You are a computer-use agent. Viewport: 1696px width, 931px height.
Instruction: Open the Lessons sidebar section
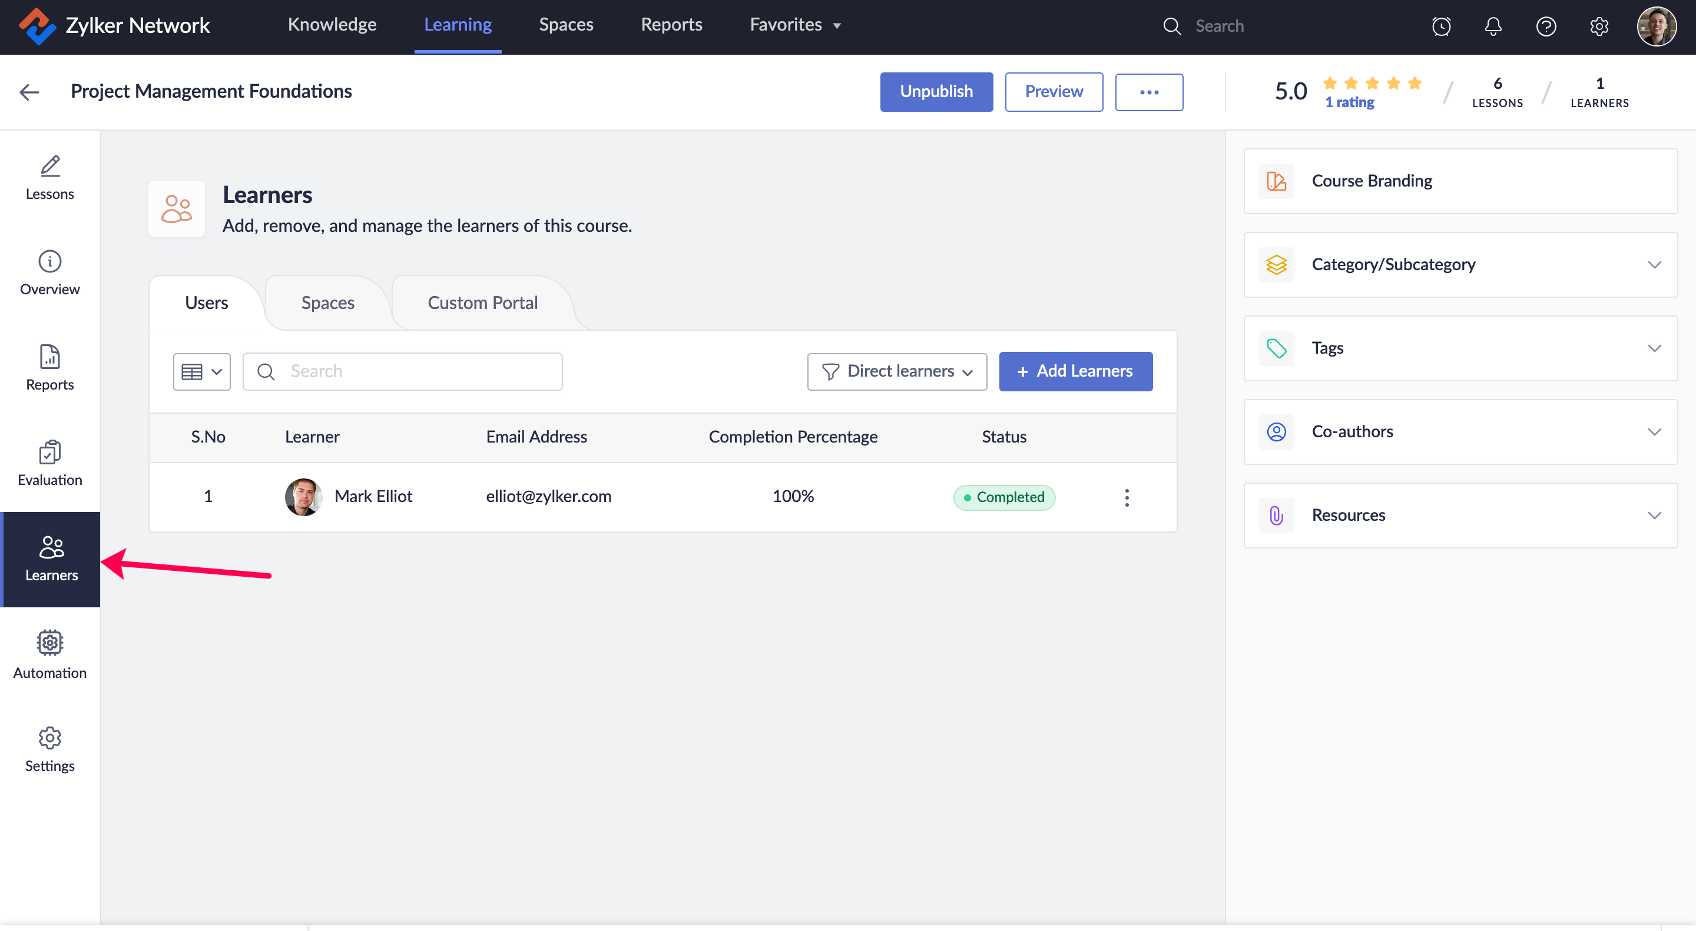(49, 178)
